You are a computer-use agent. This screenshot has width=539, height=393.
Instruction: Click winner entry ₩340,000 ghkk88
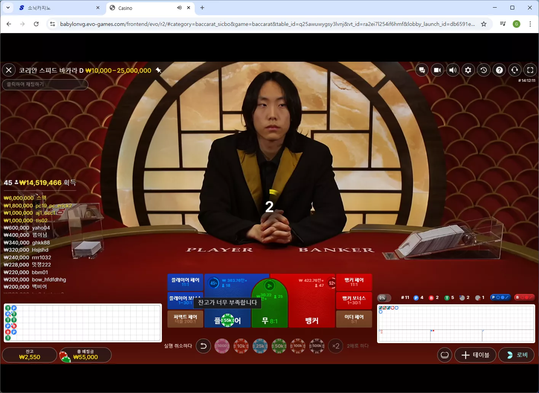click(x=27, y=243)
